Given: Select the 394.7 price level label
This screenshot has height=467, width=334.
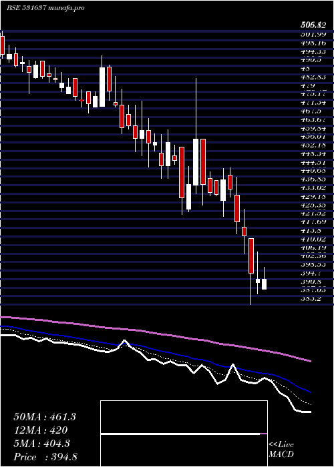Looking at the screenshot, I should (311, 273).
